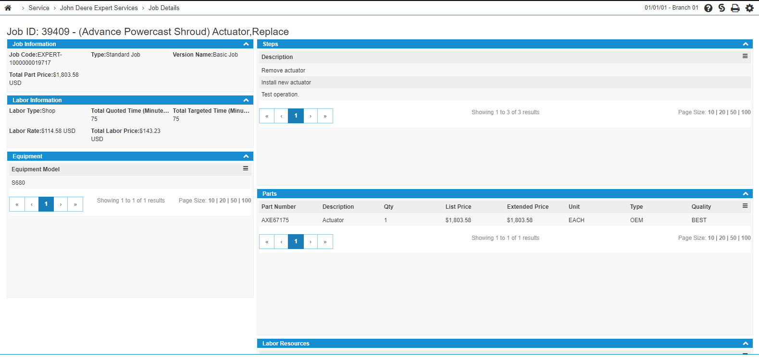Collapse the Job Information panel
Viewport: 759px width, 357px height.
246,44
